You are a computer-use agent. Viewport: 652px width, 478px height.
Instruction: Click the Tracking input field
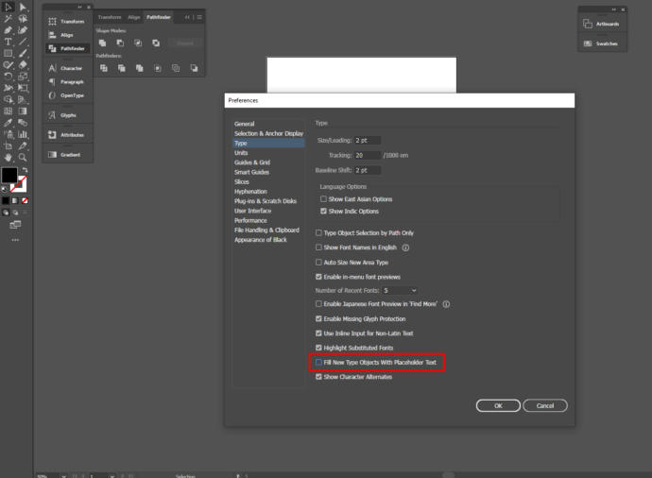[x=368, y=155]
